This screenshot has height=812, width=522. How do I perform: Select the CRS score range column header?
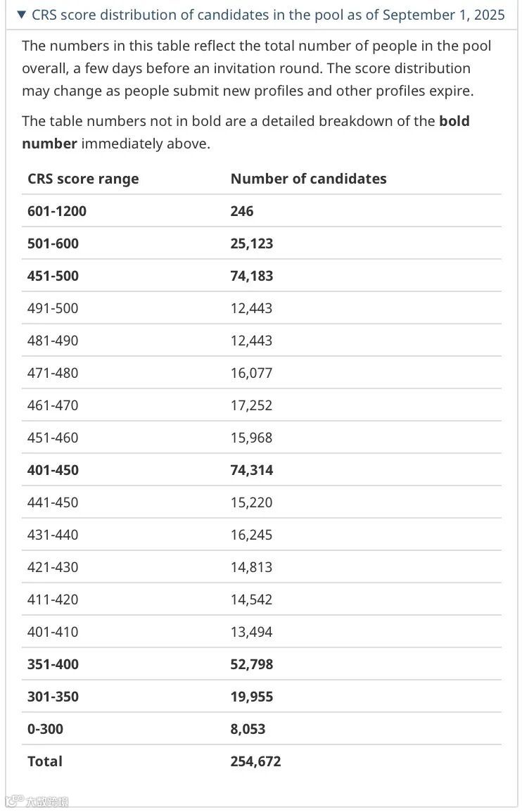83,179
